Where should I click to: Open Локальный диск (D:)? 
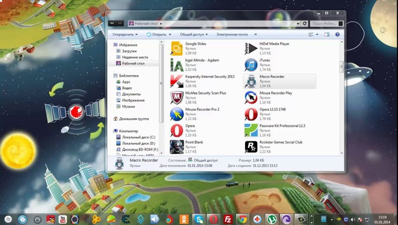click(x=135, y=143)
